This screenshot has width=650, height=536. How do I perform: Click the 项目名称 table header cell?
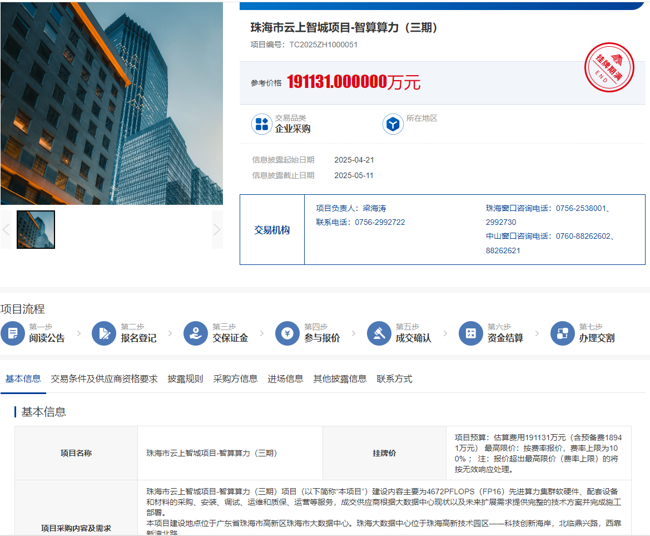tap(76, 453)
